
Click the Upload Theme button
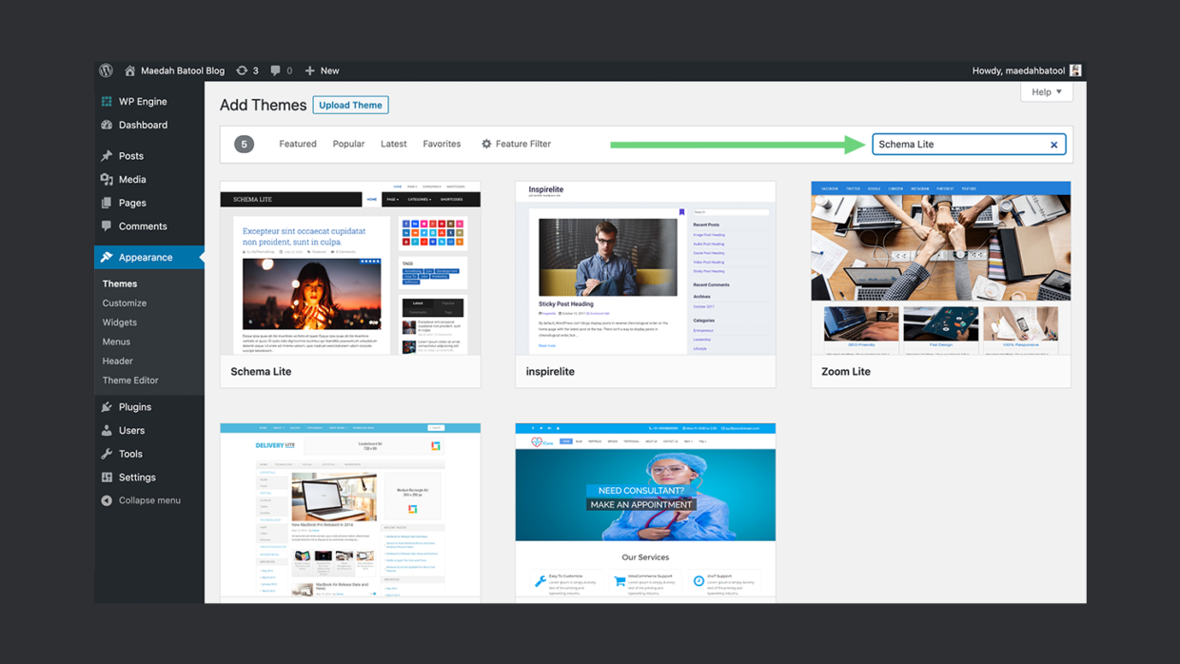(x=350, y=105)
